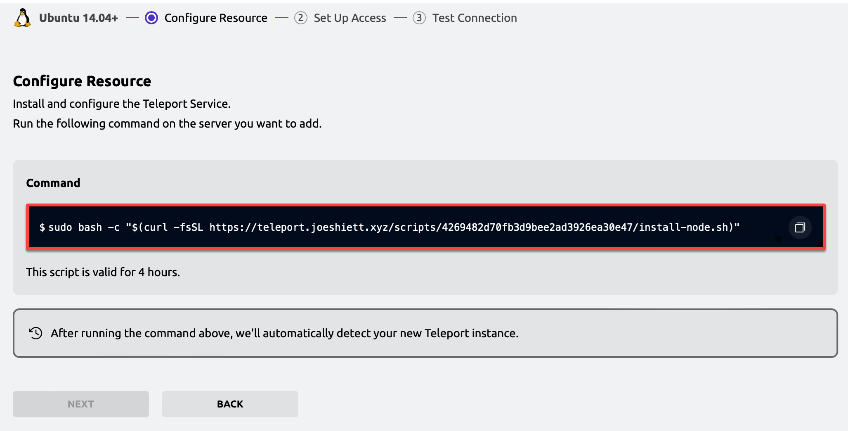Viewport: 848px width, 431px height.
Task: Click 'Run the following command' instruction text
Action: tap(167, 123)
